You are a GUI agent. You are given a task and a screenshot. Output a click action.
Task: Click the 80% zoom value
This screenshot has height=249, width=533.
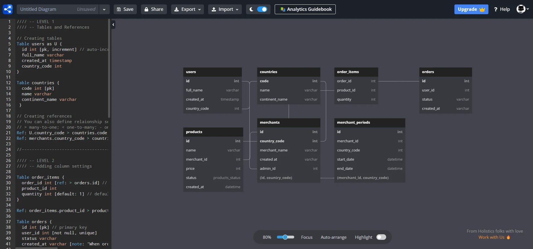click(x=267, y=237)
